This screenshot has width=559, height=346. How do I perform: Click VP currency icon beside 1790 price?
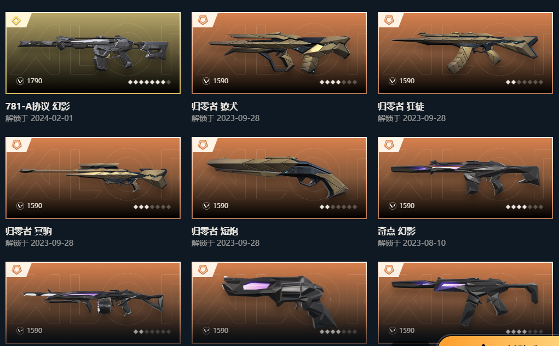coord(20,81)
